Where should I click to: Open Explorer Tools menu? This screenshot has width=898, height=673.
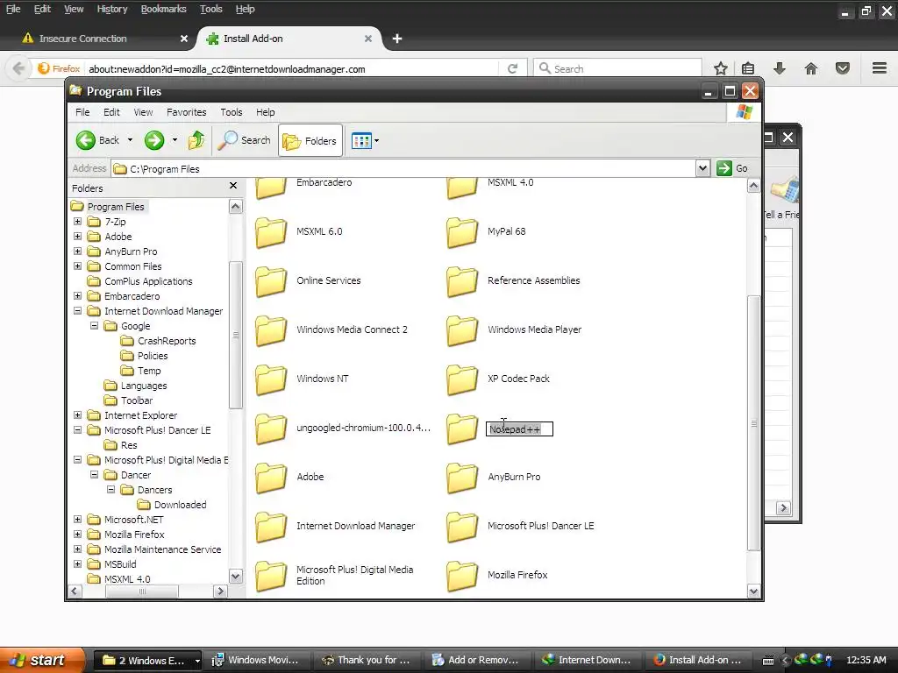click(232, 112)
